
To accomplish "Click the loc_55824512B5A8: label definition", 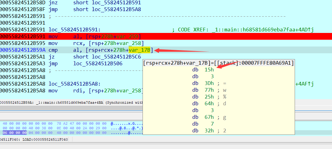I will click(75, 84).
